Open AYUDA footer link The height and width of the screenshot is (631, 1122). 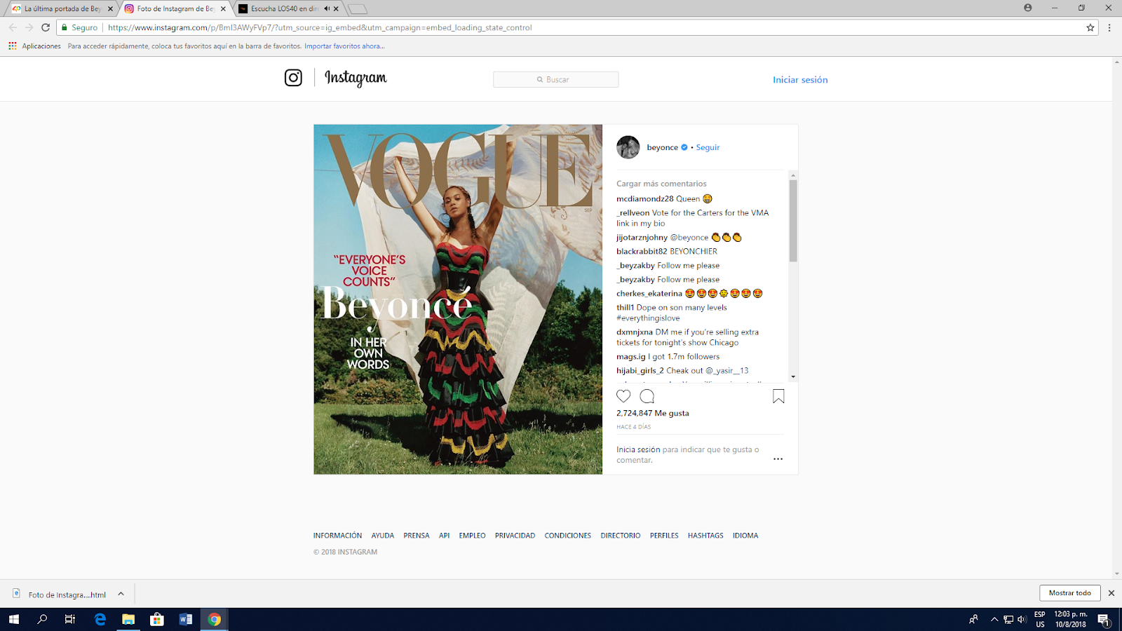click(382, 535)
